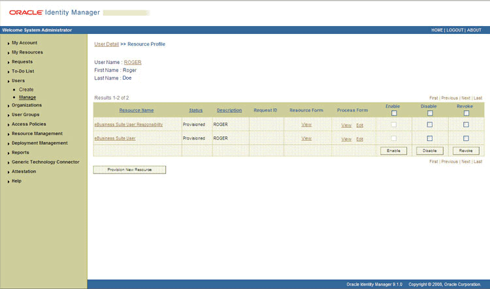
Task: Tick Disable checkbox for eBusiness Suite User
Action: tap(430, 138)
